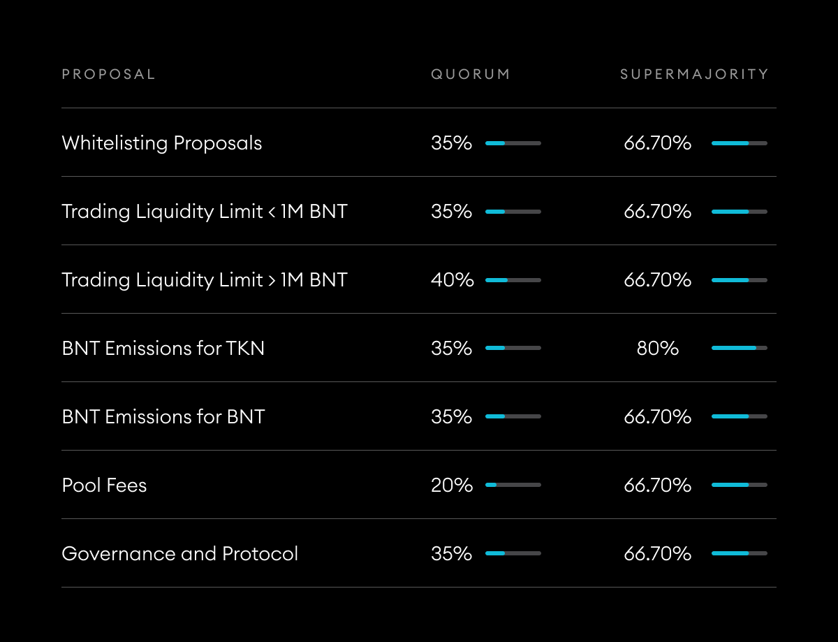Viewport: 838px width, 642px height.
Task: Click the 40% quorum value
Action: click(x=453, y=280)
